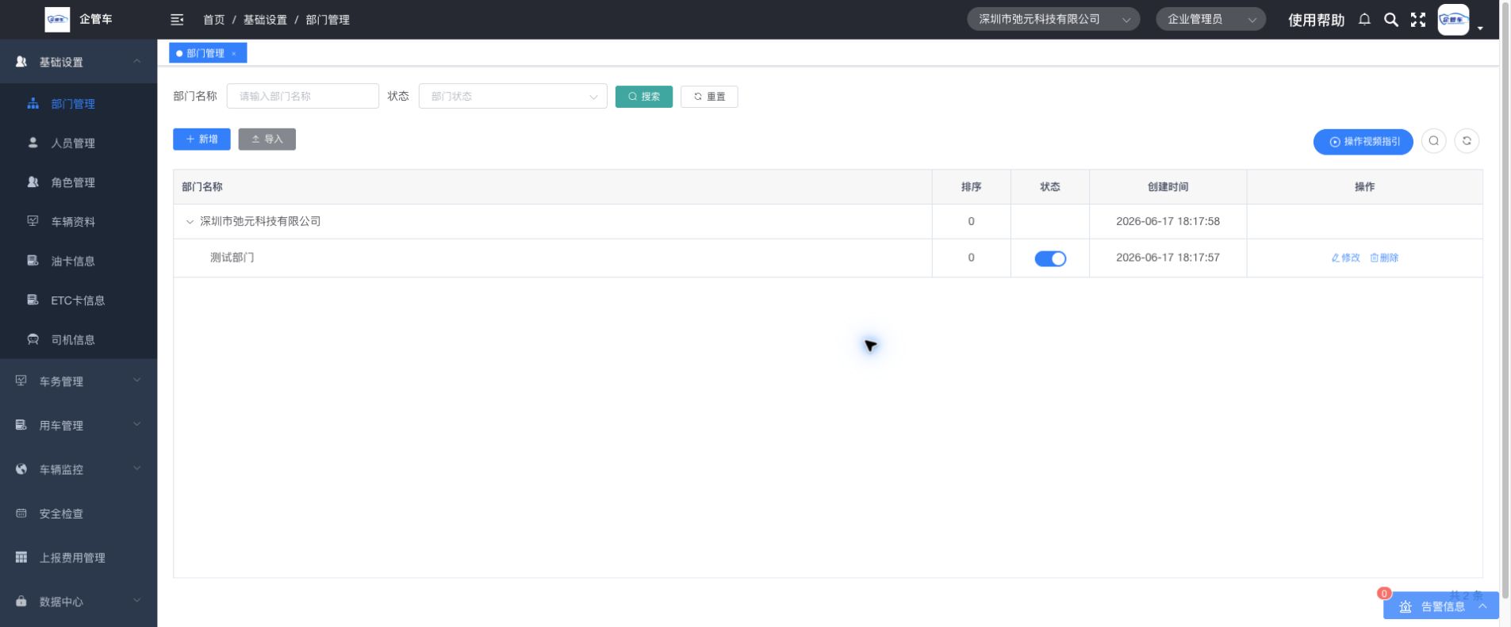Toggle fullscreen mode icon
Image resolution: width=1511 pixels, height=627 pixels.
click(1418, 20)
